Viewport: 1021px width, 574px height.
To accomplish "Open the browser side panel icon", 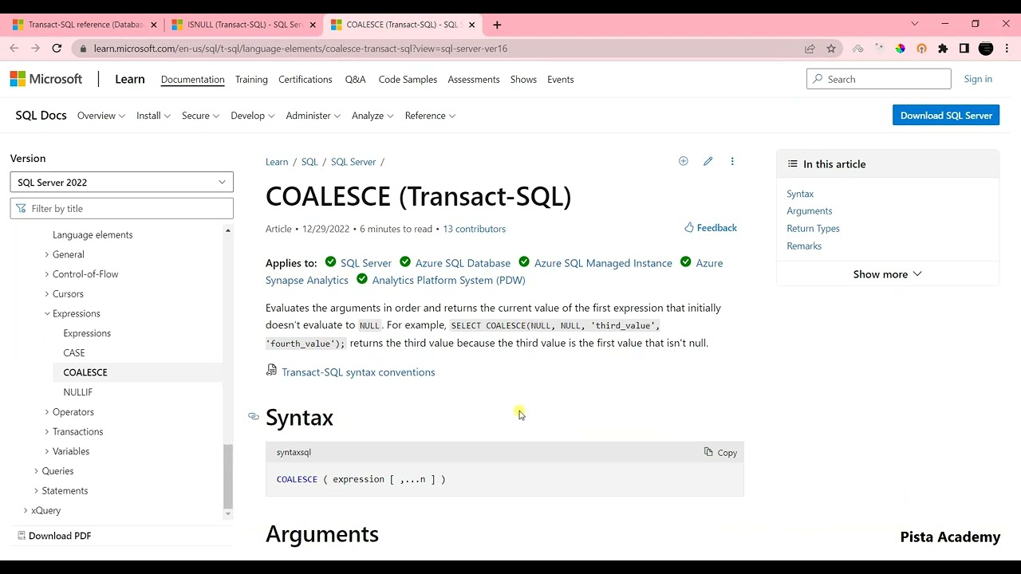I will coord(964,49).
